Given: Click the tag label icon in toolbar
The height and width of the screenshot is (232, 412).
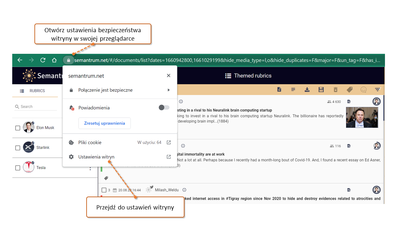Looking at the screenshot, I should [x=350, y=90].
